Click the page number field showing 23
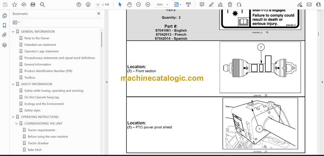This screenshot has height=156, width=324. pyautogui.click(x=98, y=5)
